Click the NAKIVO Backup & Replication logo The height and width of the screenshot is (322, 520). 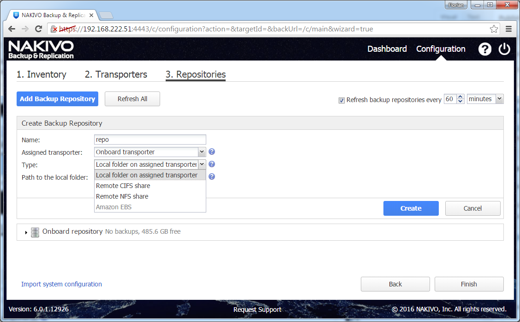41,50
